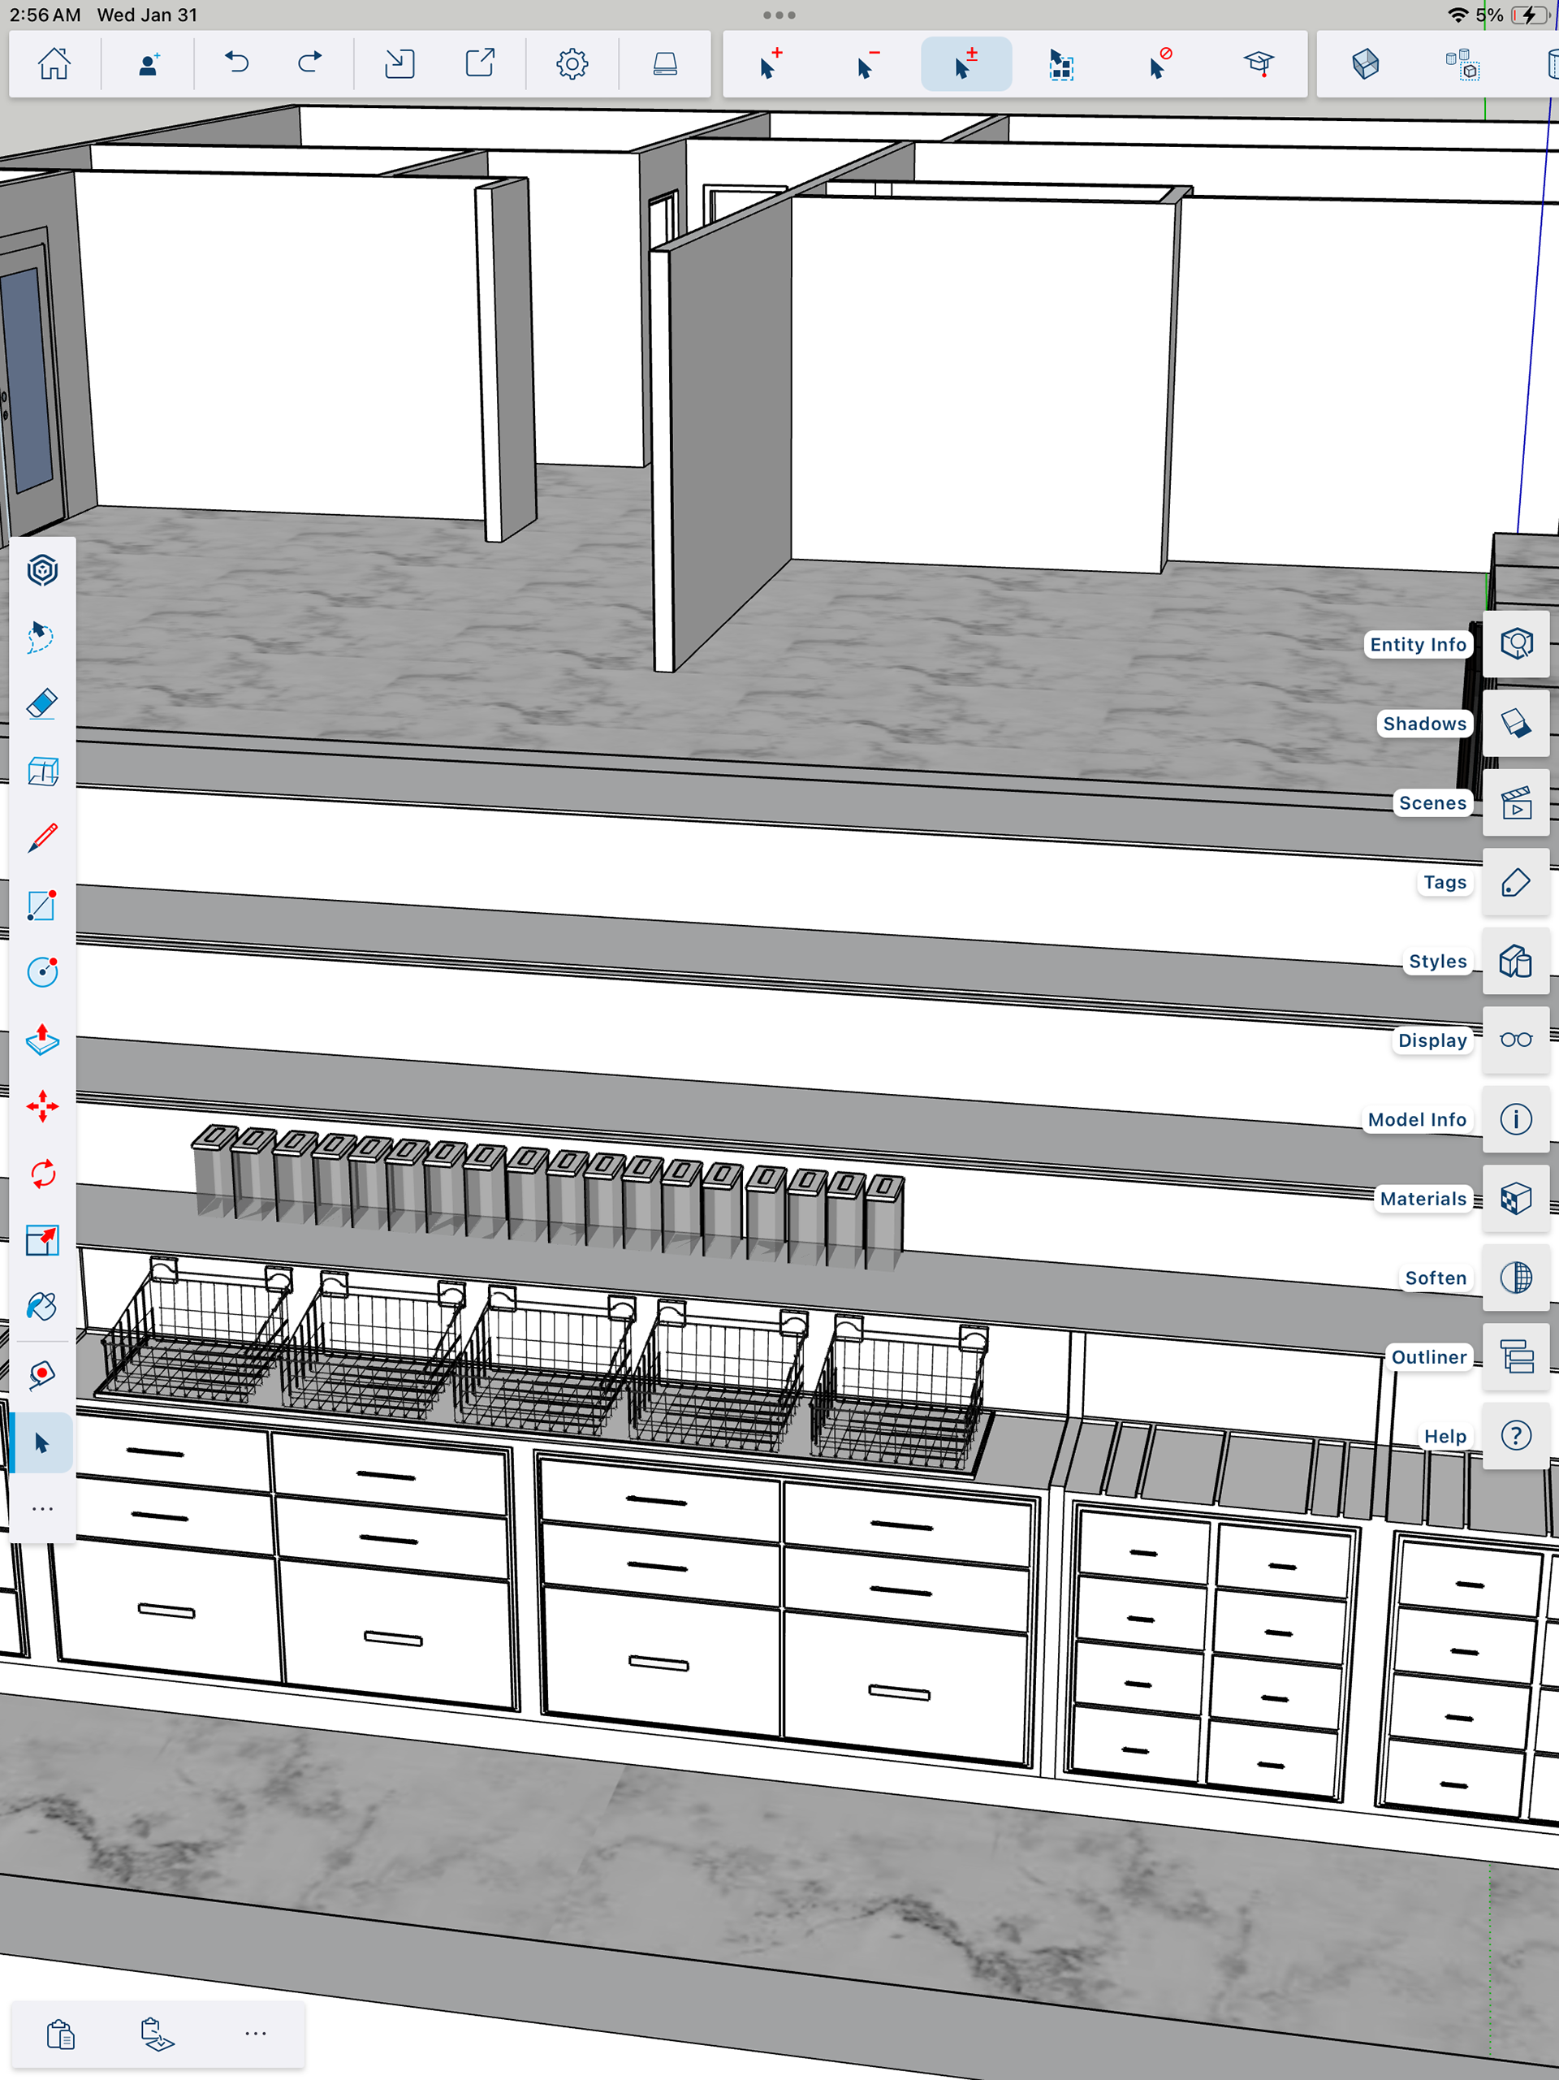Select the Eraser tool

click(42, 704)
